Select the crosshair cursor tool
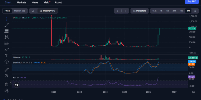The height and width of the screenshot is (100, 201). [6, 19]
